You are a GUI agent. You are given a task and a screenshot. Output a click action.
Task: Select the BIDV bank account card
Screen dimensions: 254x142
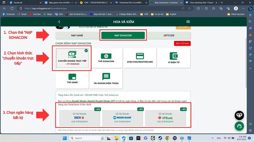(x=80, y=117)
